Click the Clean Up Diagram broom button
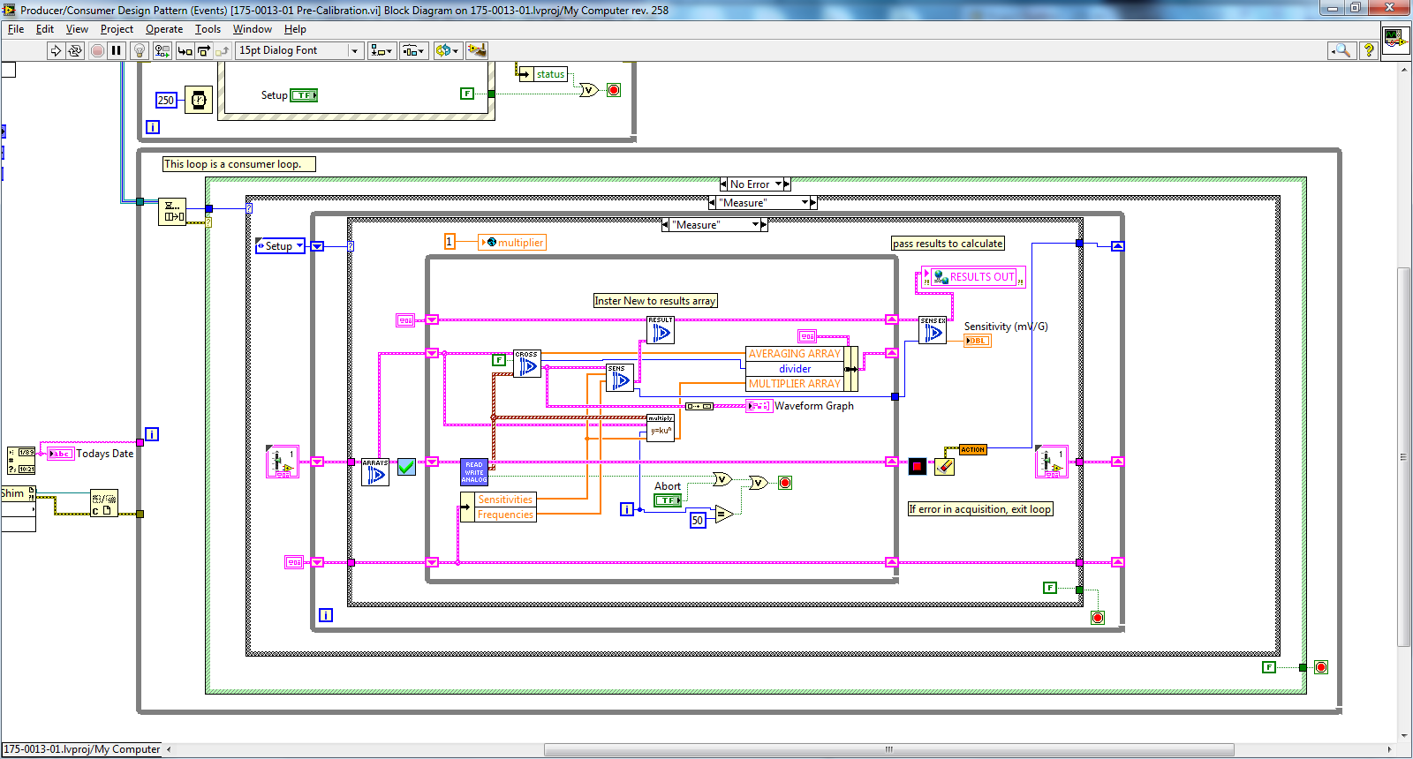The height and width of the screenshot is (759, 1413). tap(477, 50)
